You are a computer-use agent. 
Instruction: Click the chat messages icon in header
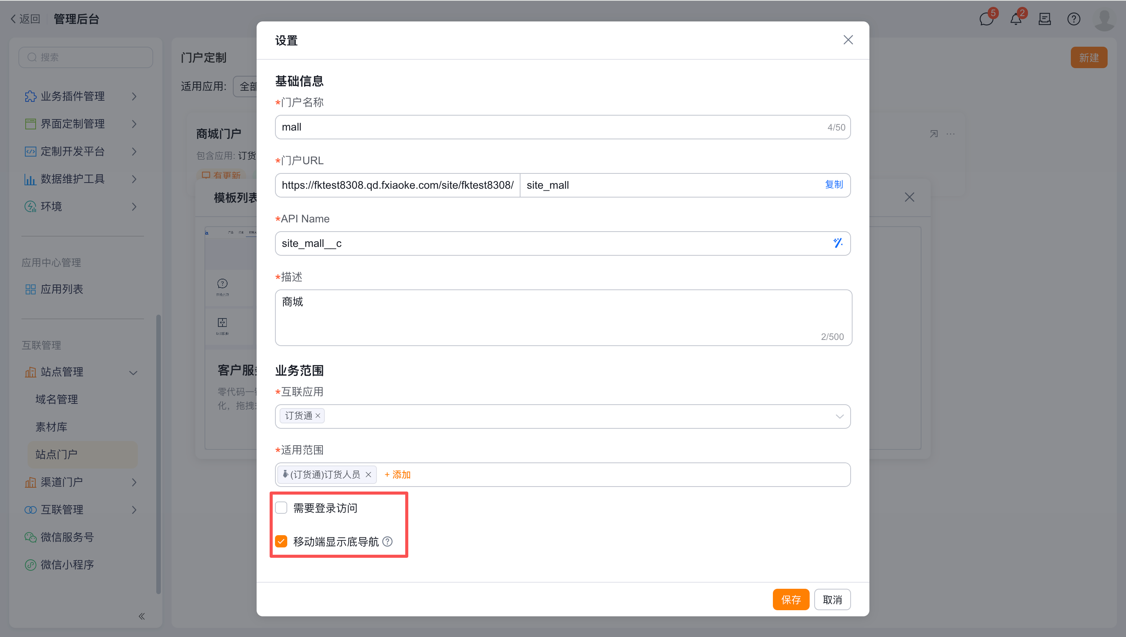[x=986, y=19]
